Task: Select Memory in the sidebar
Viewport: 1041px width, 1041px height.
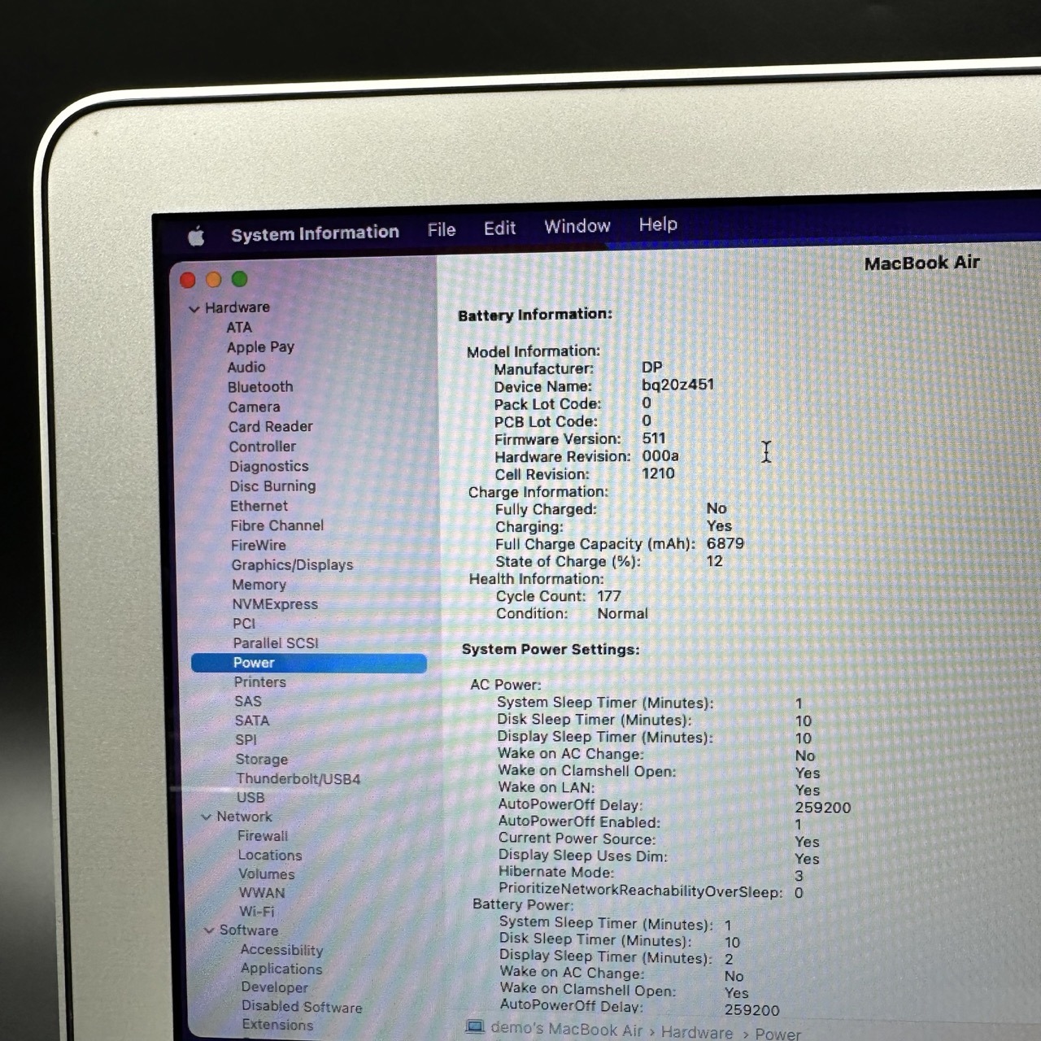Action: pos(259,585)
